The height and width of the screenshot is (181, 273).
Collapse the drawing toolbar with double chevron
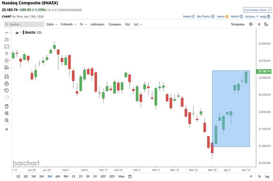pos(6,129)
